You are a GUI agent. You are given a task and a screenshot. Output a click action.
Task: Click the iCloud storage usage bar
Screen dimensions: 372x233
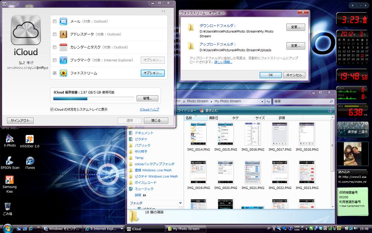click(94, 98)
